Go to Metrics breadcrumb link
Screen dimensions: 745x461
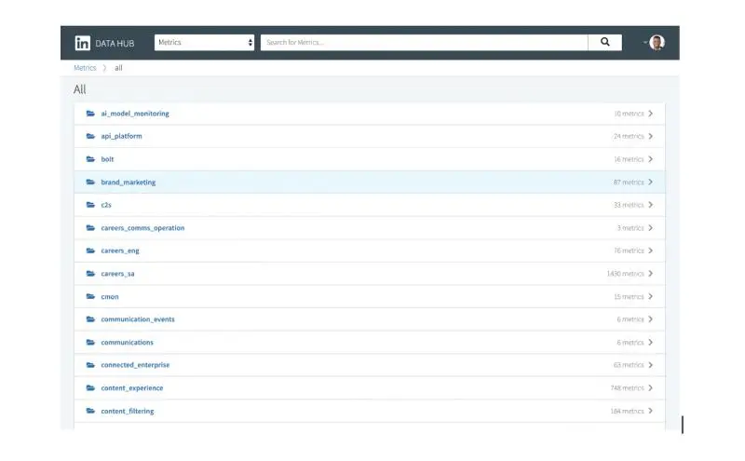point(85,68)
